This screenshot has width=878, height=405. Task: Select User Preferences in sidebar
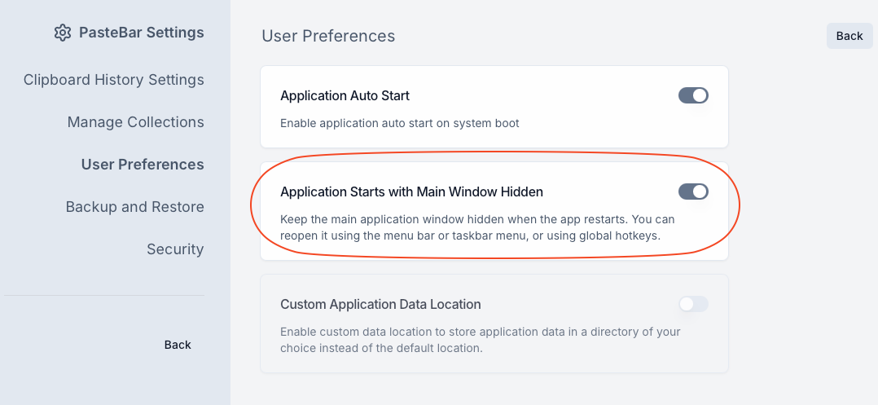tap(143, 165)
